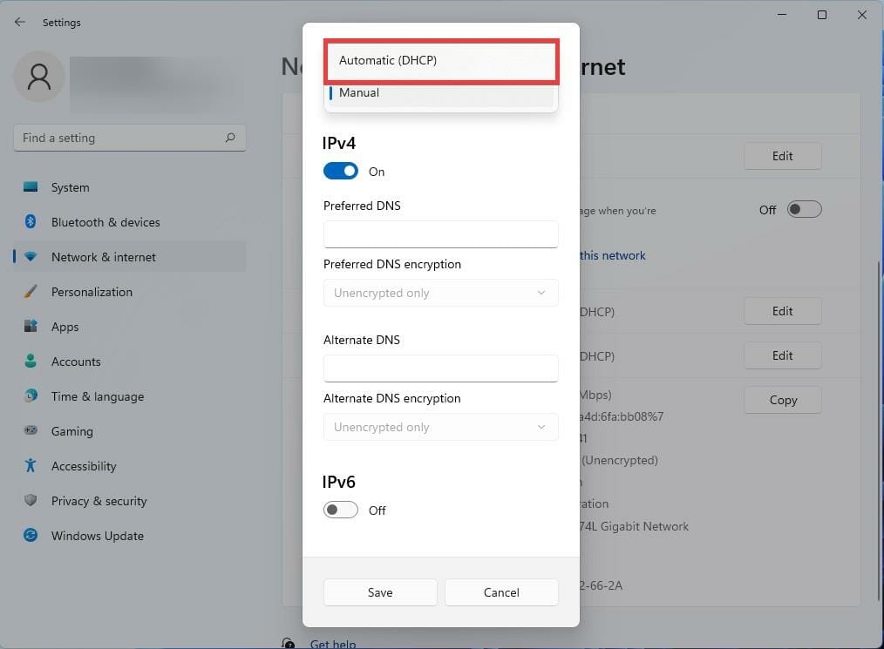
Task: Click the Time & language globe icon
Action: [31, 396]
